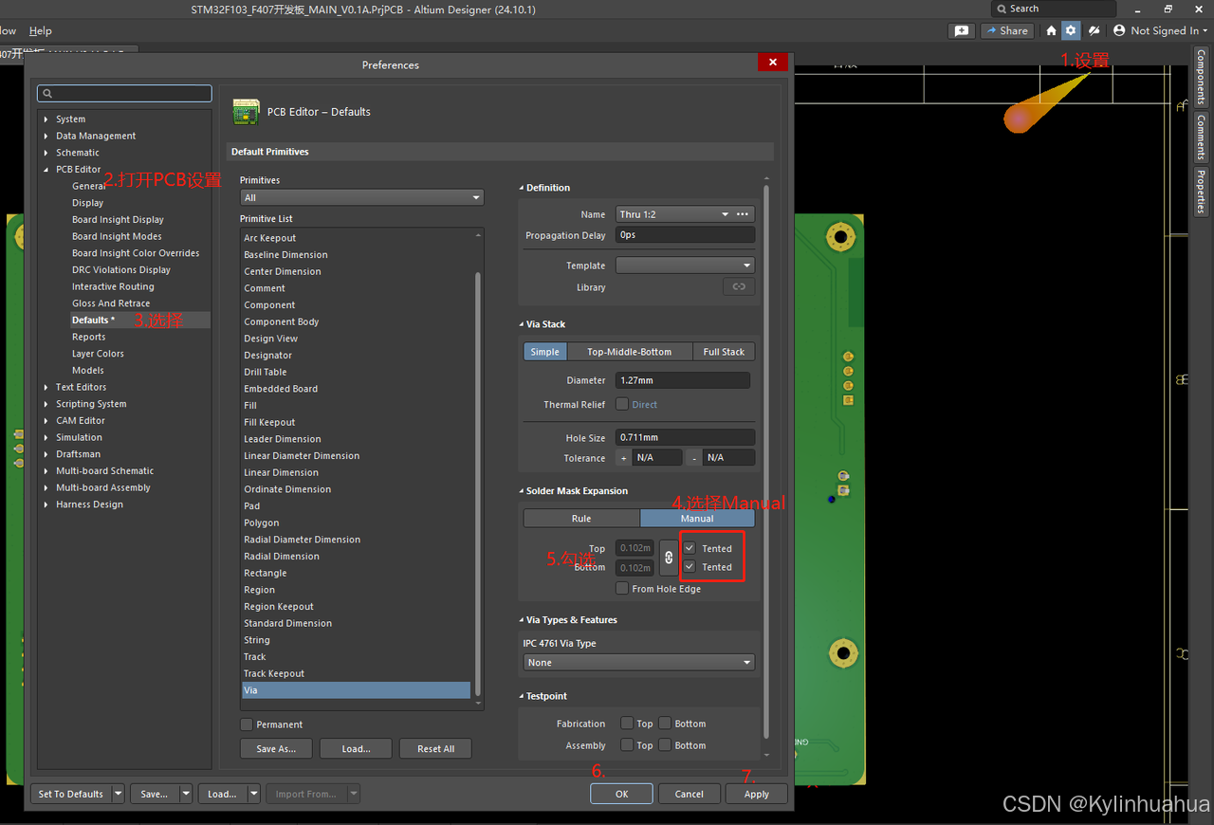Expand the System tree node

46,119
